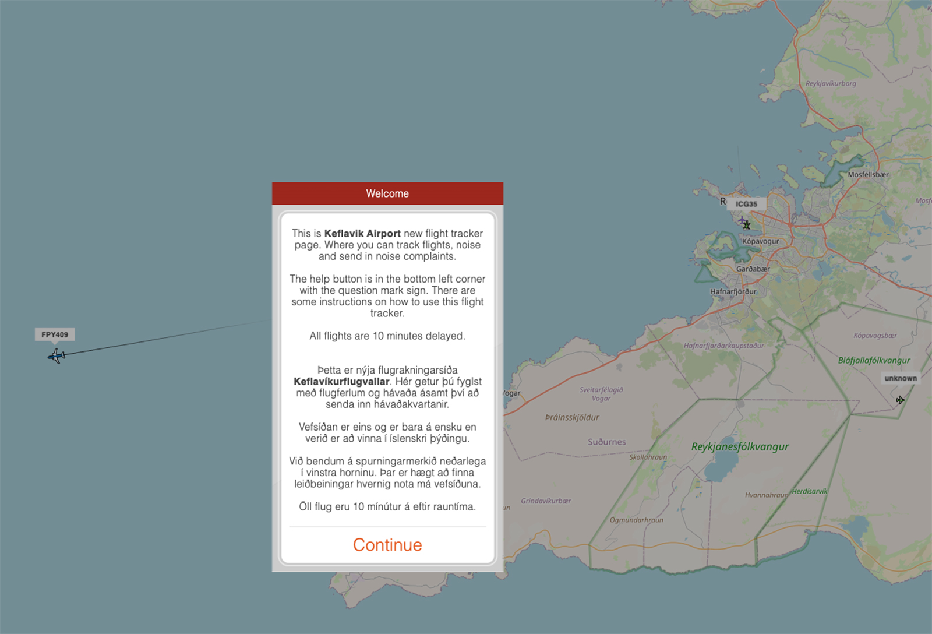Image resolution: width=932 pixels, height=634 pixels.
Task: Click the bold 'Keflavíkurflugvallar' text
Action: point(341,382)
